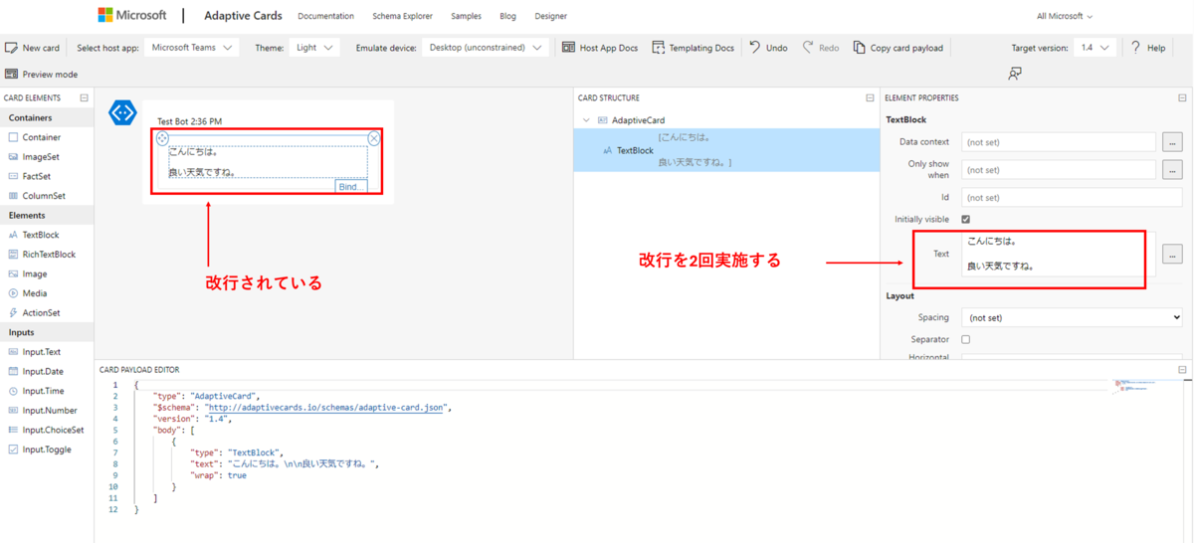This screenshot has width=1194, height=543.
Task: Select the Input.ChoiceSet element
Action: (47, 431)
